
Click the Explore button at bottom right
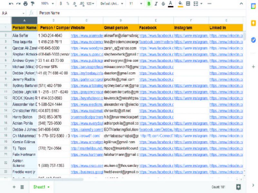click(x=238, y=187)
